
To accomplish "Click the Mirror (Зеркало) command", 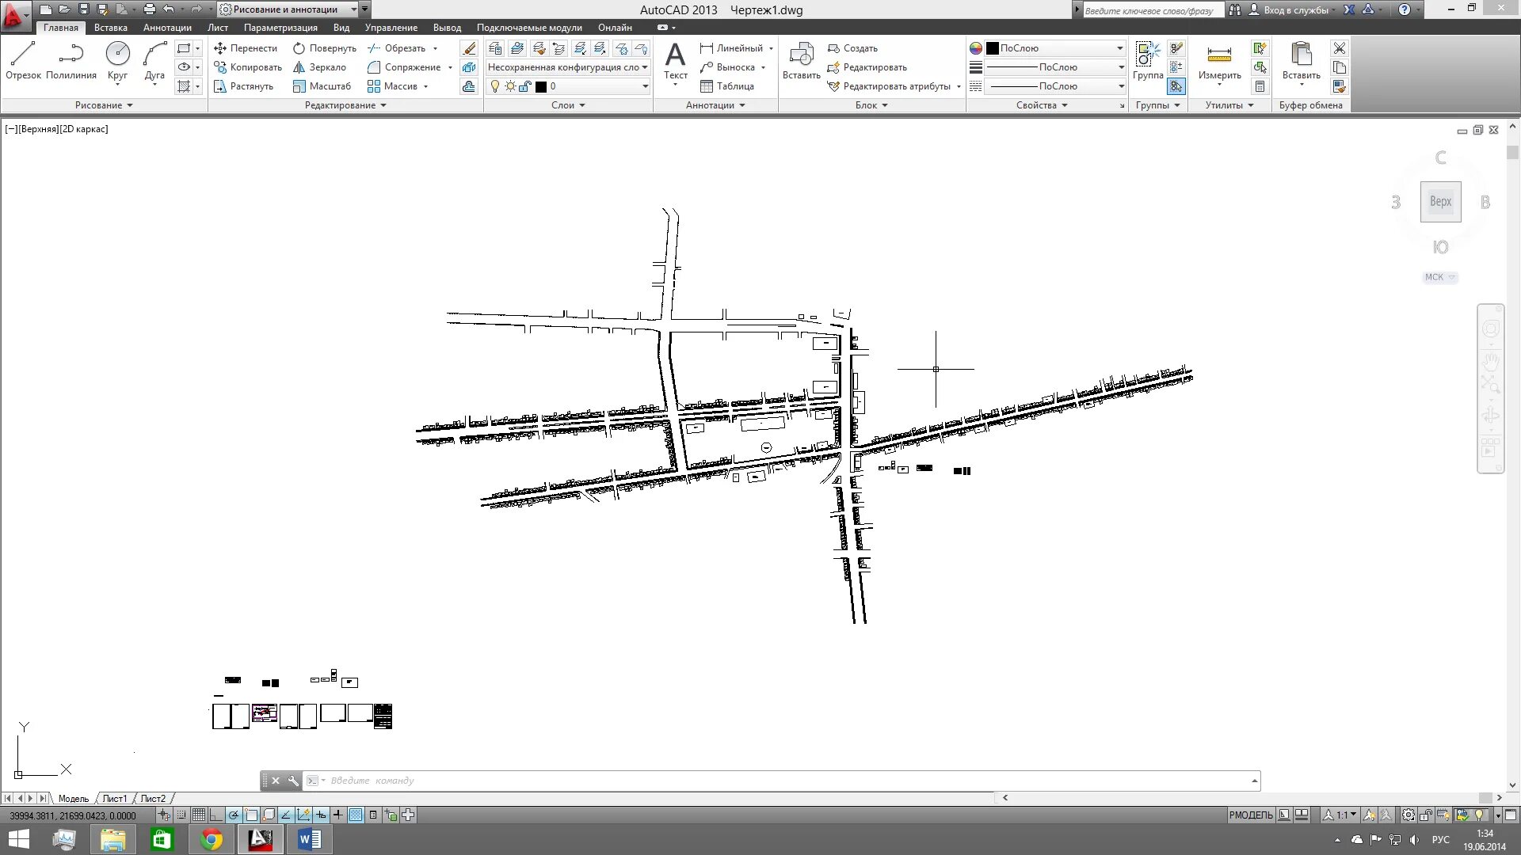I will click(x=319, y=67).
